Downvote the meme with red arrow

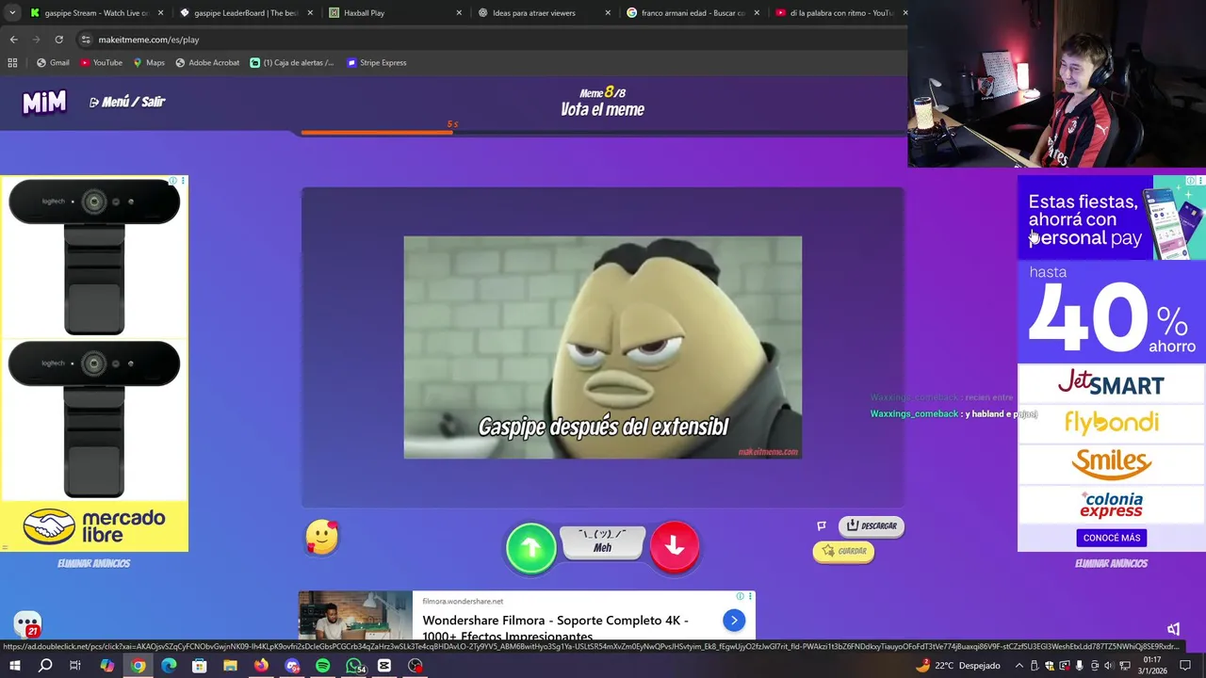click(x=675, y=546)
